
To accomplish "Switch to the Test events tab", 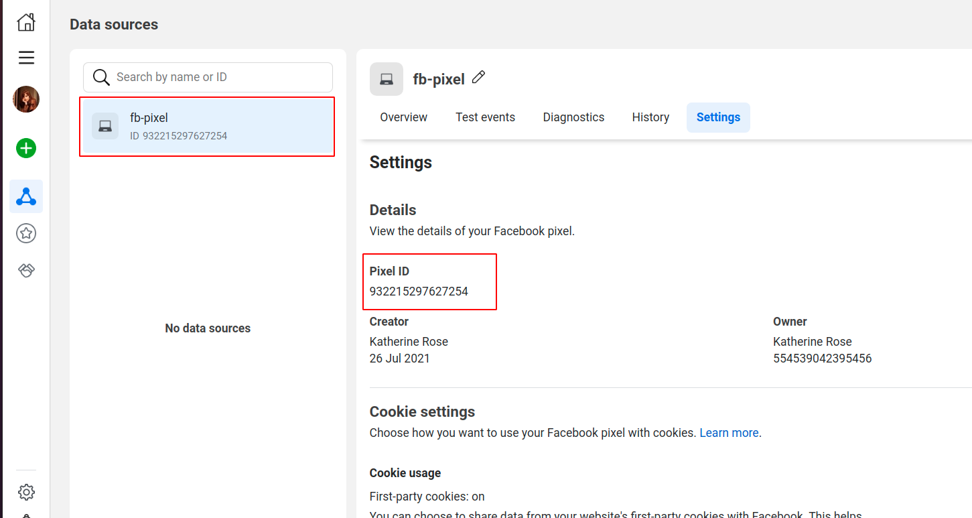I will click(485, 117).
